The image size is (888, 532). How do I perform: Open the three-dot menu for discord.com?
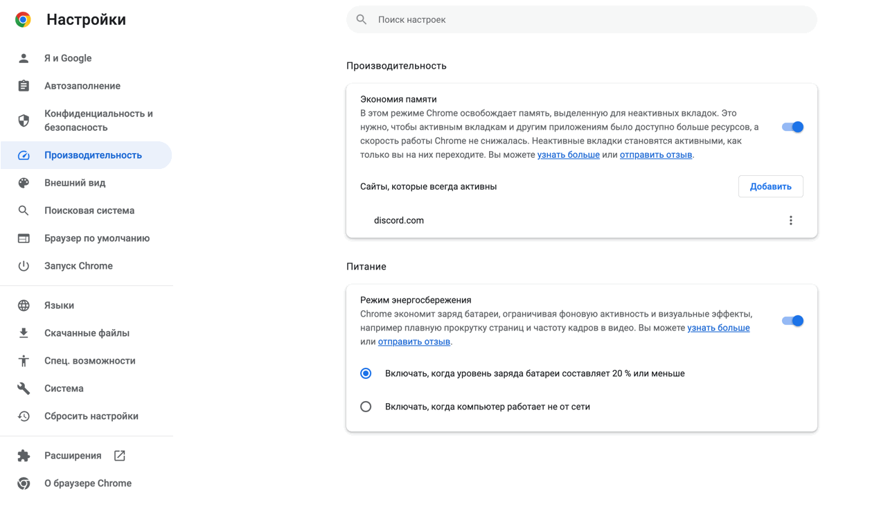tap(790, 220)
